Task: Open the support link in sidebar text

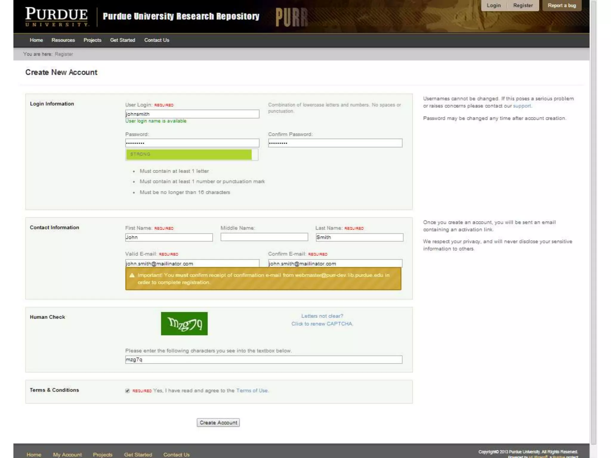Action: point(521,106)
